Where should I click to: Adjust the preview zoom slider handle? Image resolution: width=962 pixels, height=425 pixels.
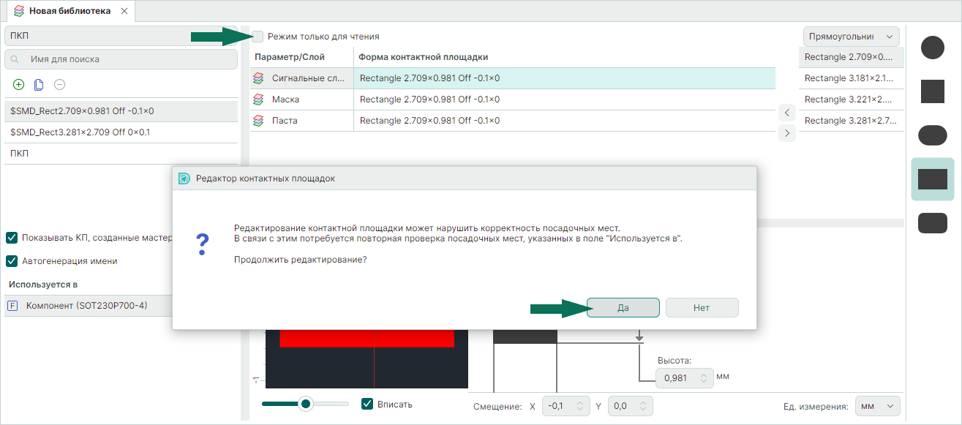(x=306, y=404)
